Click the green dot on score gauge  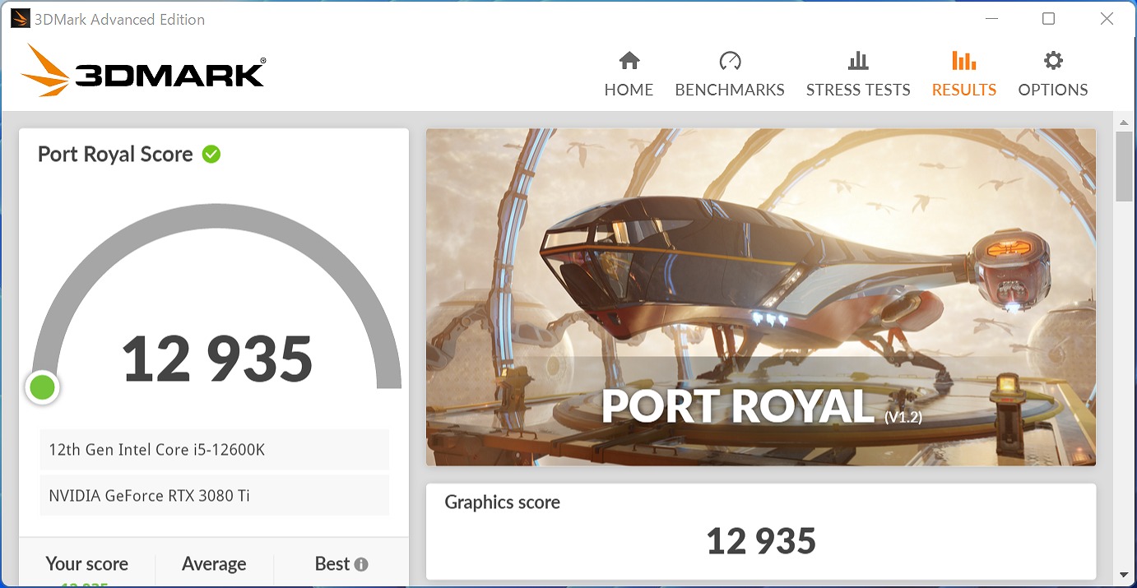(x=42, y=387)
